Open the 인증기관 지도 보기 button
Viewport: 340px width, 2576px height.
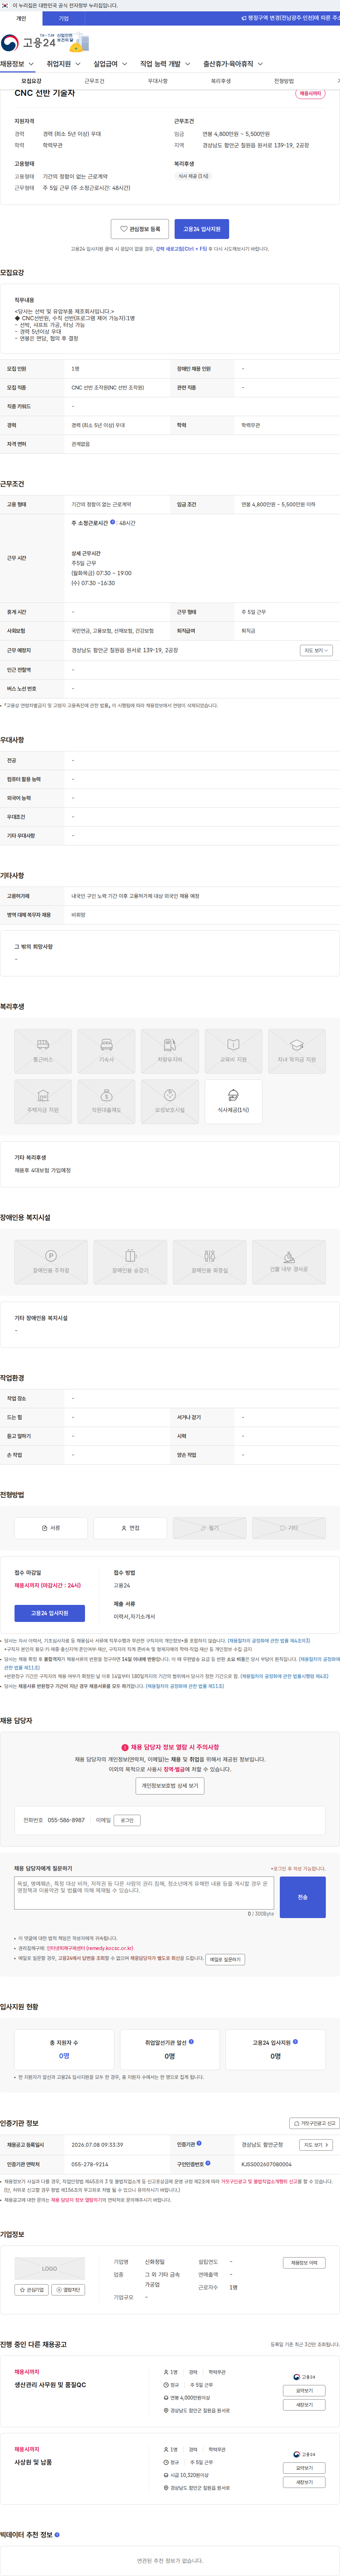(x=315, y=2145)
